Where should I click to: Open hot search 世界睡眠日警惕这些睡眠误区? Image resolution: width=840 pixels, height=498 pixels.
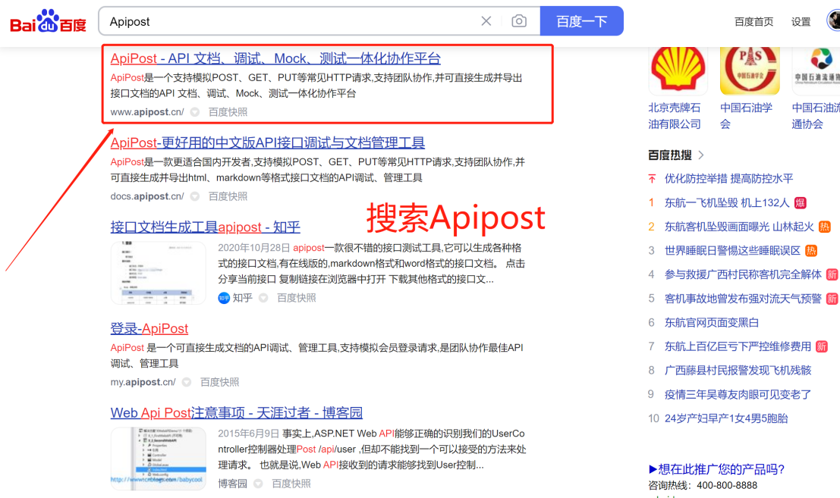[x=732, y=250]
